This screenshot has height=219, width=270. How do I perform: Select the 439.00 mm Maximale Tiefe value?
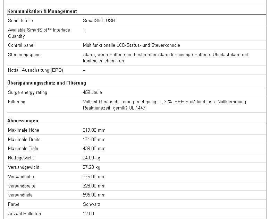click(94, 149)
